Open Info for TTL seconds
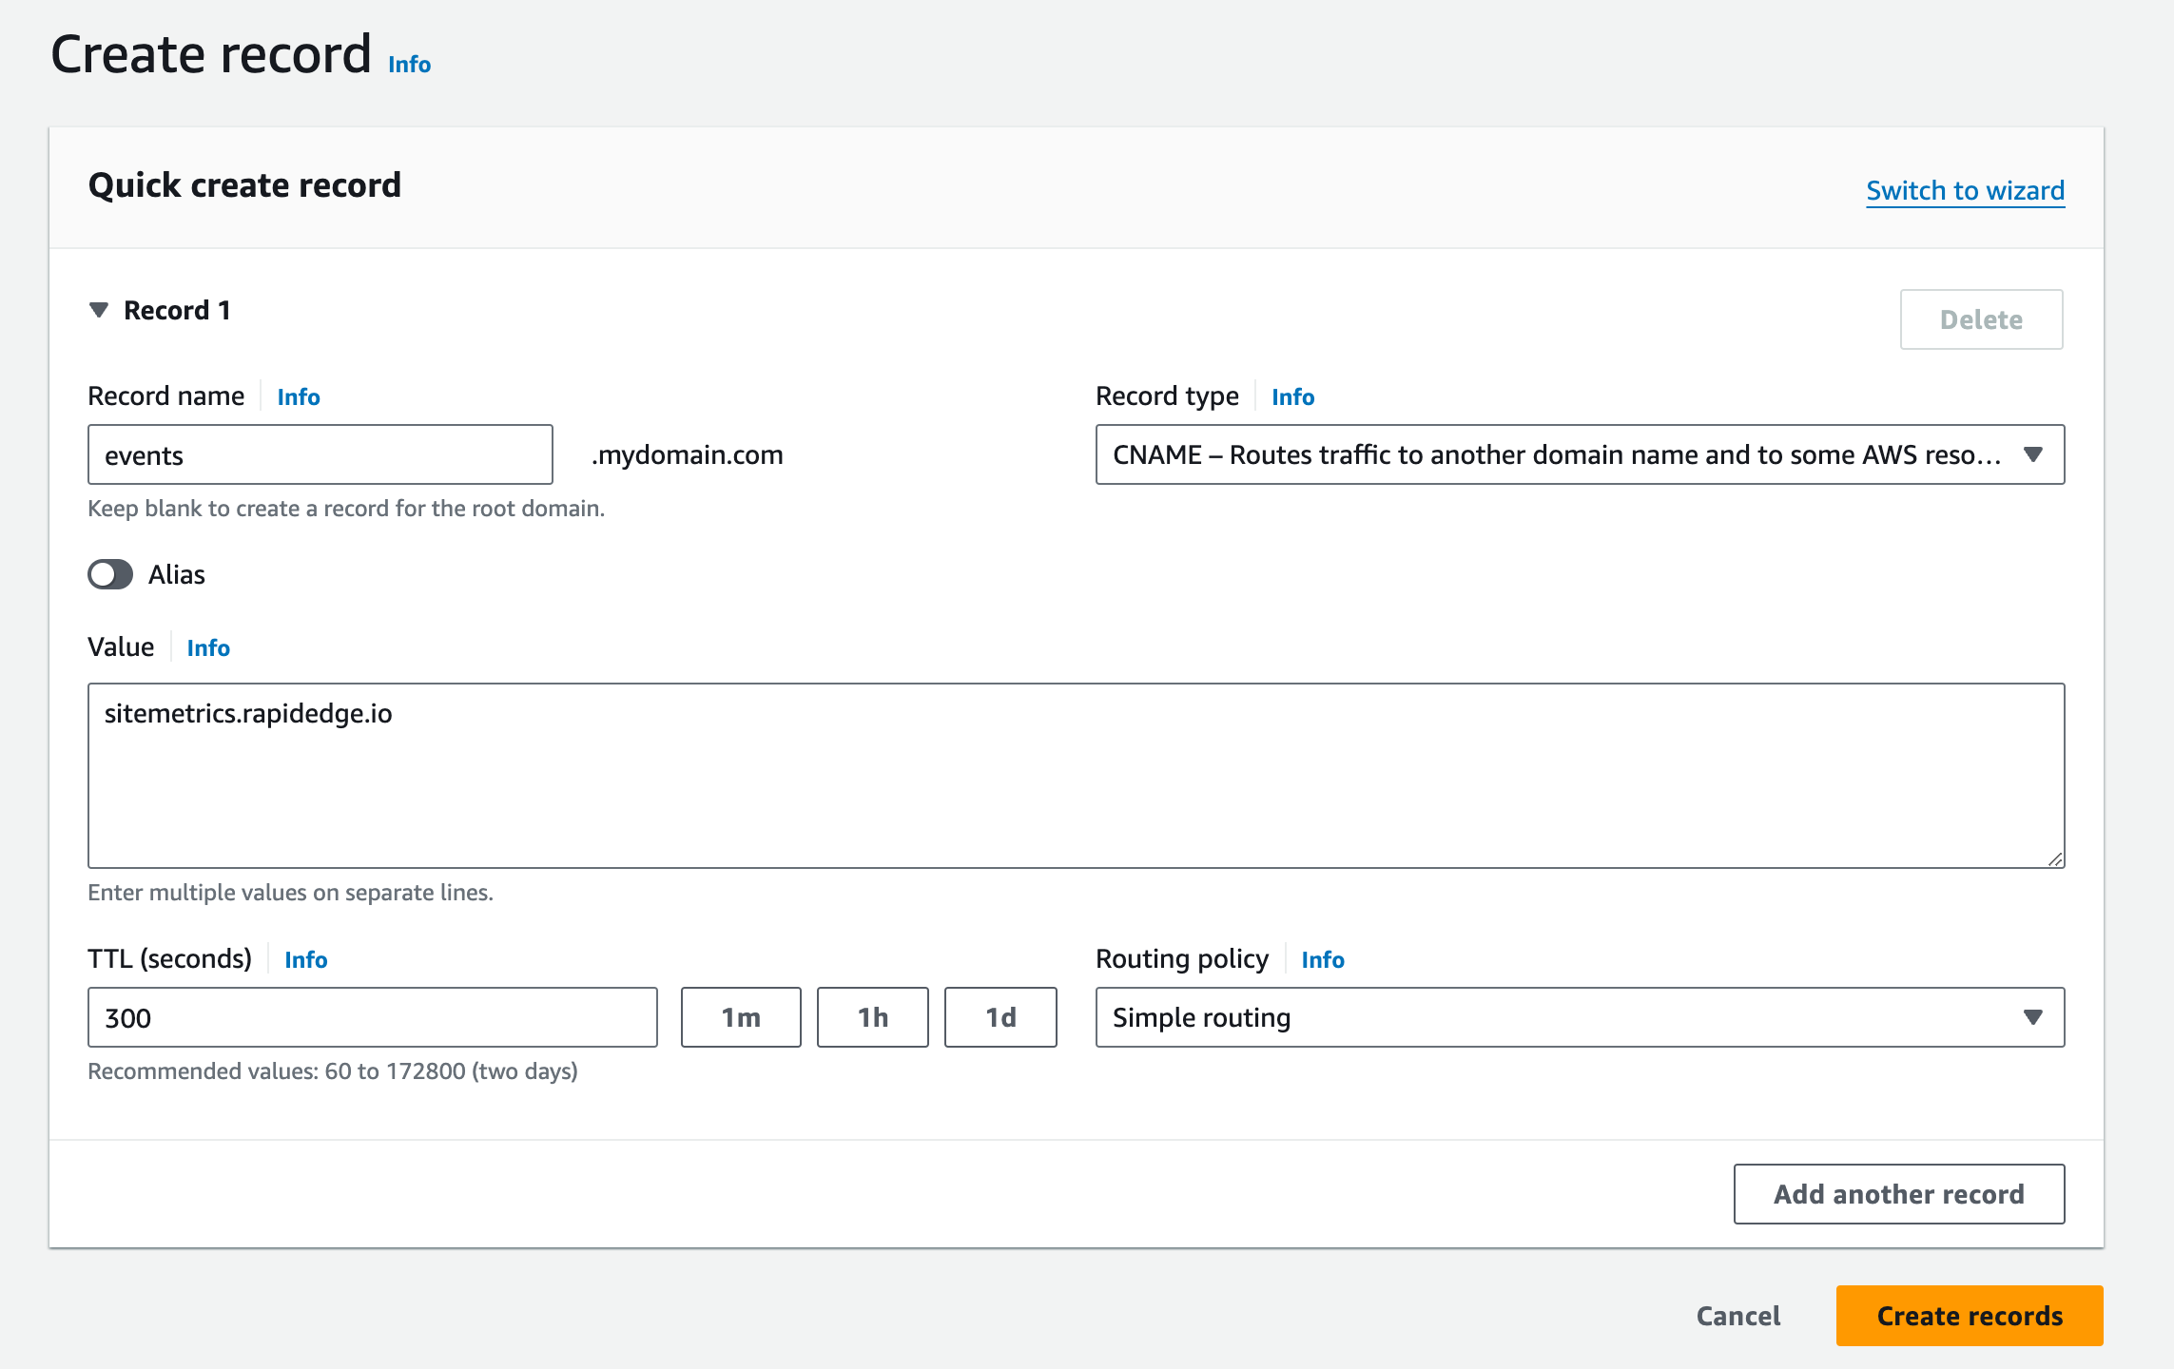The image size is (2174, 1369). coord(305,960)
